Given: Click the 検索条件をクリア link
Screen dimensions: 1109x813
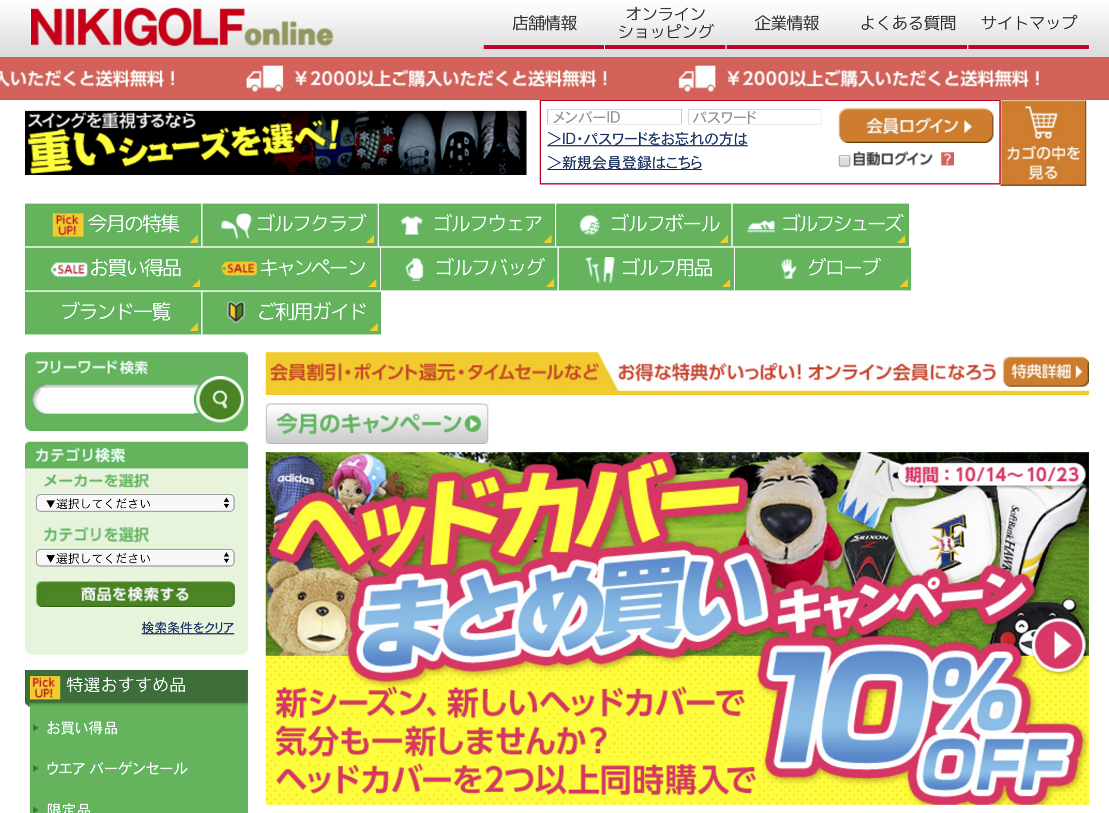Looking at the screenshot, I should (188, 627).
